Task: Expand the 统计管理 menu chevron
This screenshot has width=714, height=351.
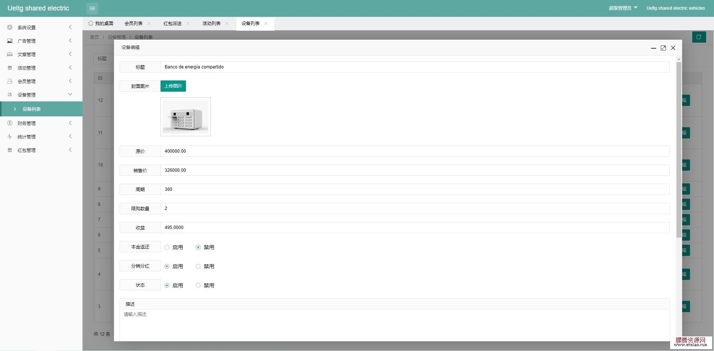Action: coord(70,136)
